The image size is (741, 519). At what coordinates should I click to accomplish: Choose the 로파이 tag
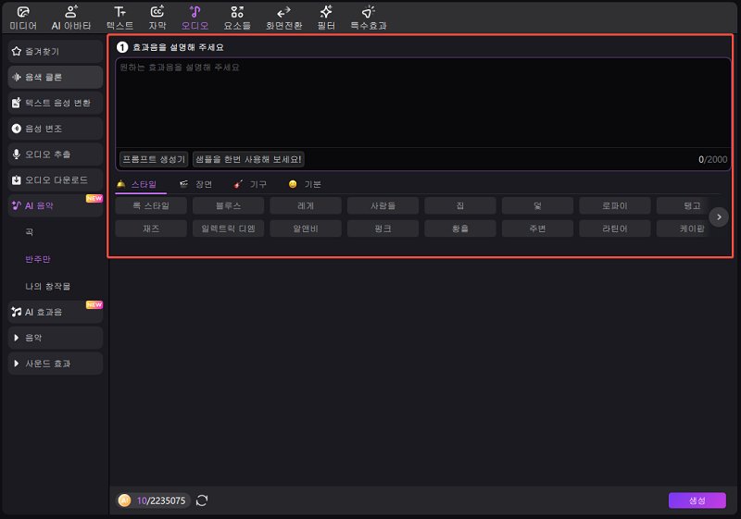(615, 205)
